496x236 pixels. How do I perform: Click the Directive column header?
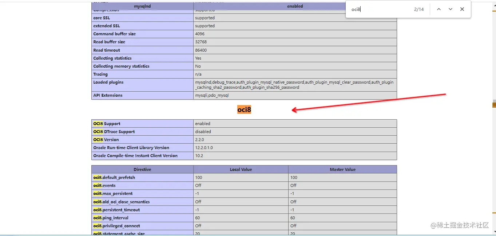(142, 169)
